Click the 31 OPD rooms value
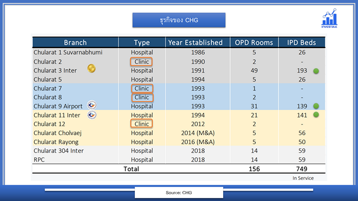The image size is (358, 201). 254,106
